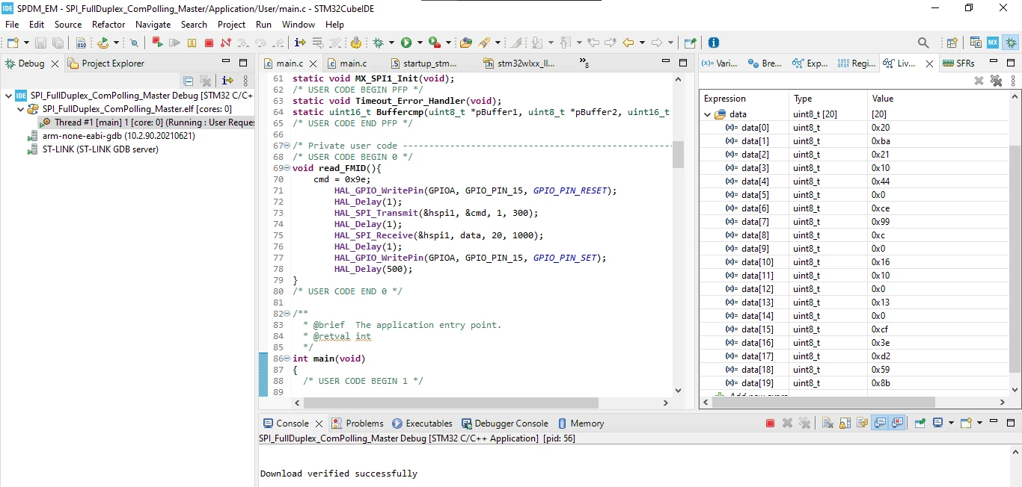Image resolution: width=1022 pixels, height=487 pixels.
Task: Toggle Skip All Breakpoints icon
Action: [134, 43]
